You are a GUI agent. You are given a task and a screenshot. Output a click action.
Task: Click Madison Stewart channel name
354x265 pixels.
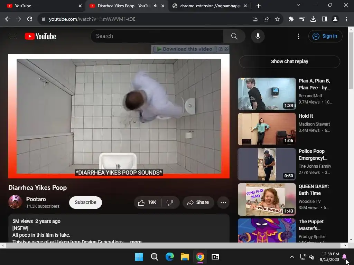(314, 124)
